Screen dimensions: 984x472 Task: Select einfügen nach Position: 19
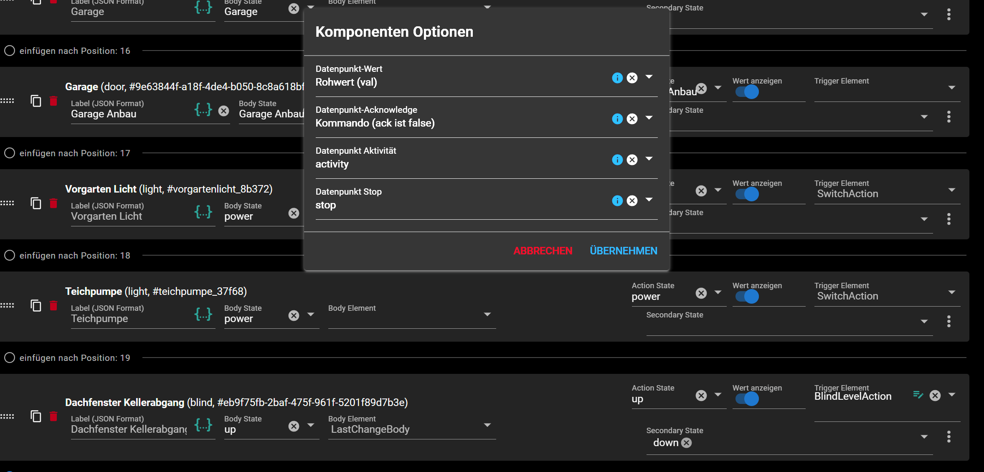pos(10,358)
